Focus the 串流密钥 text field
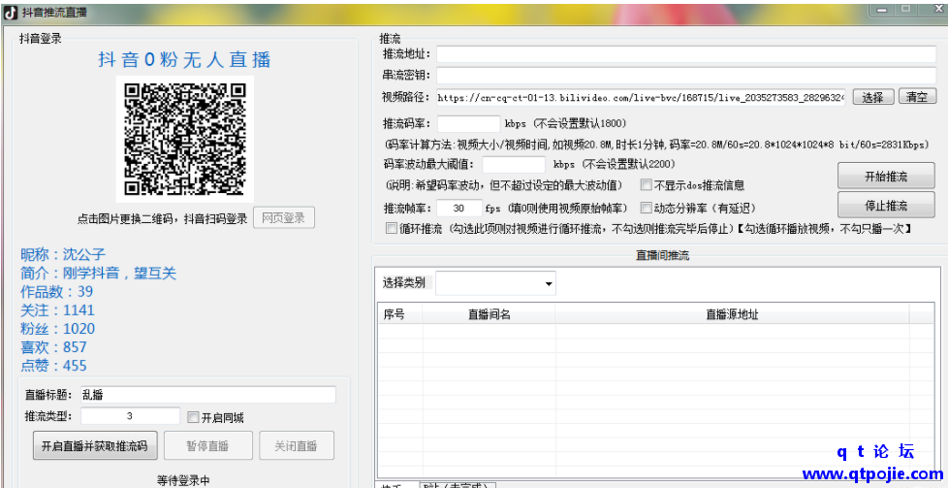Image resolution: width=948 pixels, height=488 pixels. [686, 75]
